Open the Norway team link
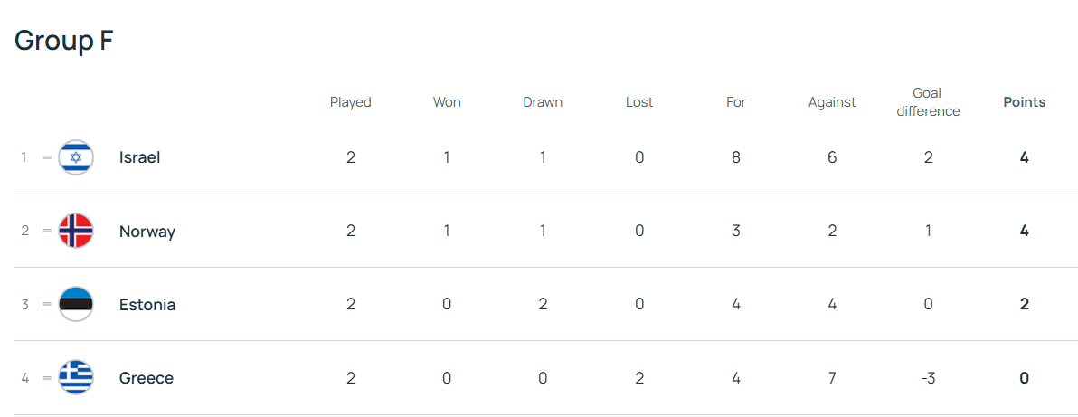The height and width of the screenshot is (417, 1078). pos(147,232)
